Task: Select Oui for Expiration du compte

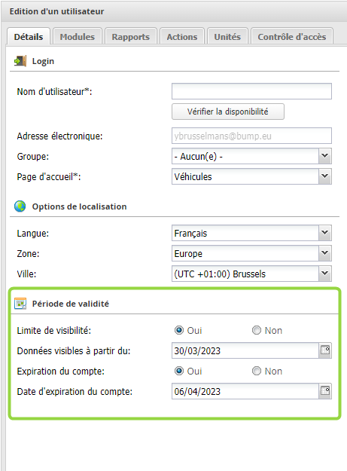Action: point(179,371)
